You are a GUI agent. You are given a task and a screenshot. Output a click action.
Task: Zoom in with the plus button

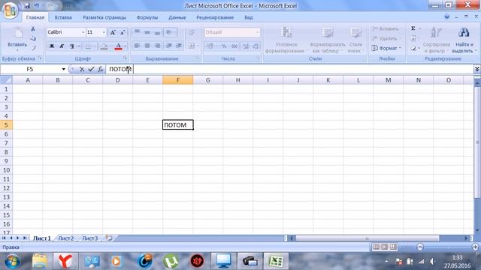[476, 247]
